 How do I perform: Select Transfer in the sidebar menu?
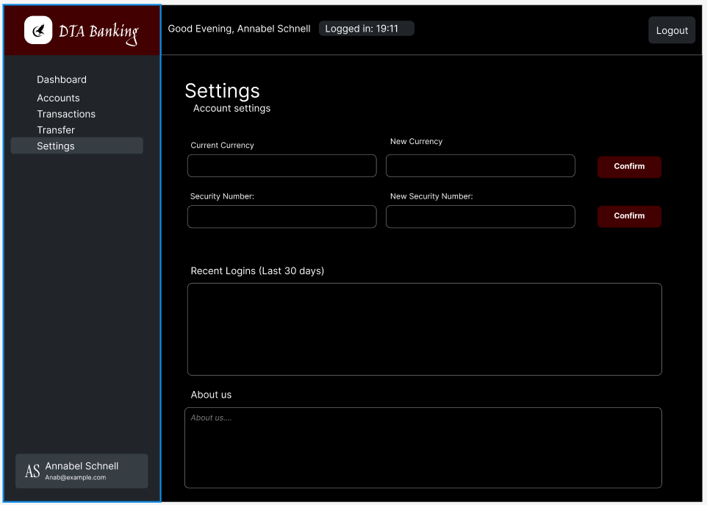[x=56, y=130]
